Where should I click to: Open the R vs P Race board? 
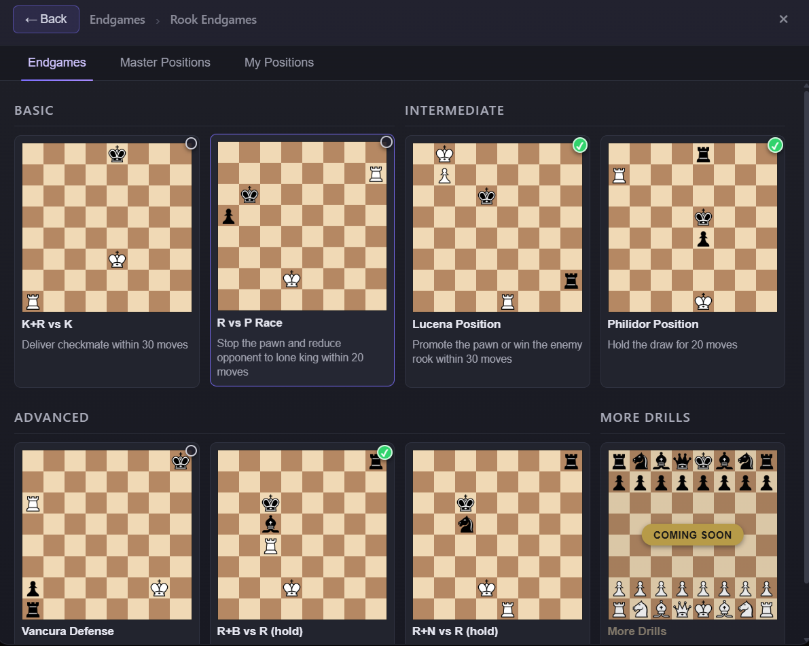[302, 226]
